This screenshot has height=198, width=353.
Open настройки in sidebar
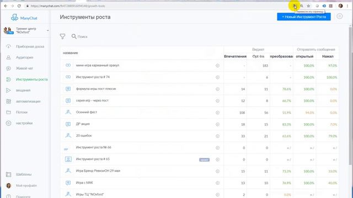pos(24,123)
